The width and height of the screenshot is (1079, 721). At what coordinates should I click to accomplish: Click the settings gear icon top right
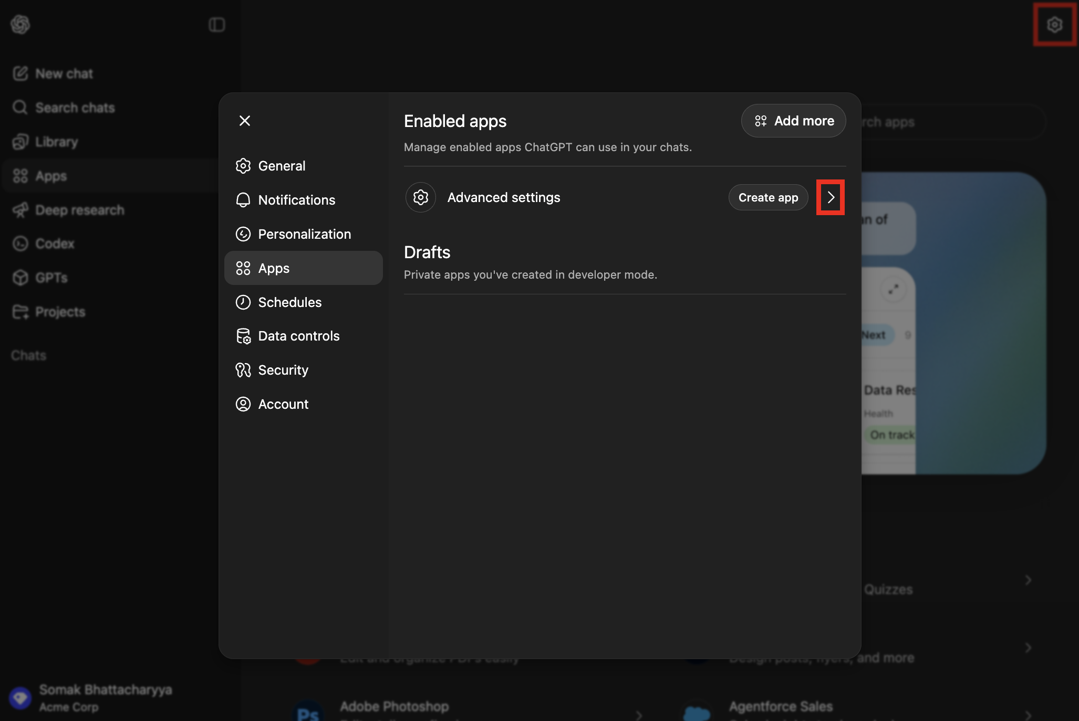(x=1054, y=25)
